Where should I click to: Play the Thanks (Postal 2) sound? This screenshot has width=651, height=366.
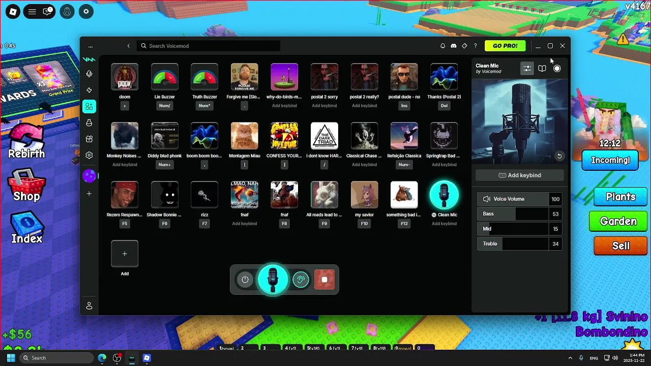[x=444, y=77]
